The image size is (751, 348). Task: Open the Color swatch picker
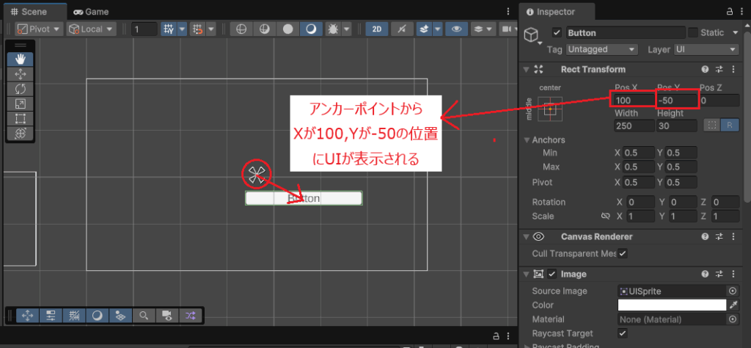pos(672,305)
